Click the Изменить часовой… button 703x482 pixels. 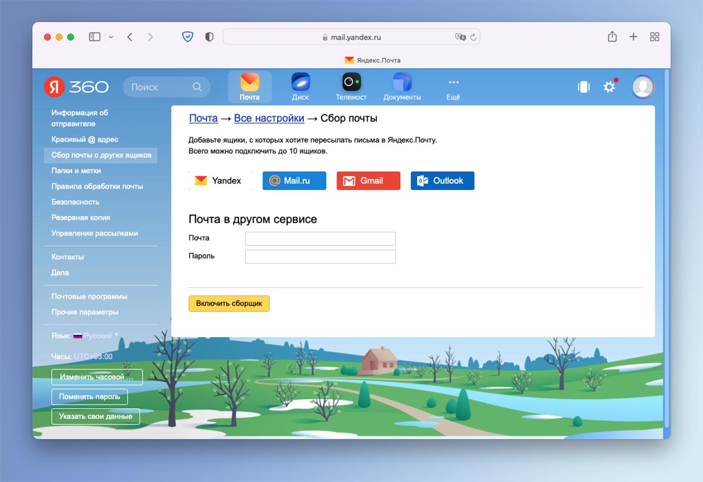point(97,377)
